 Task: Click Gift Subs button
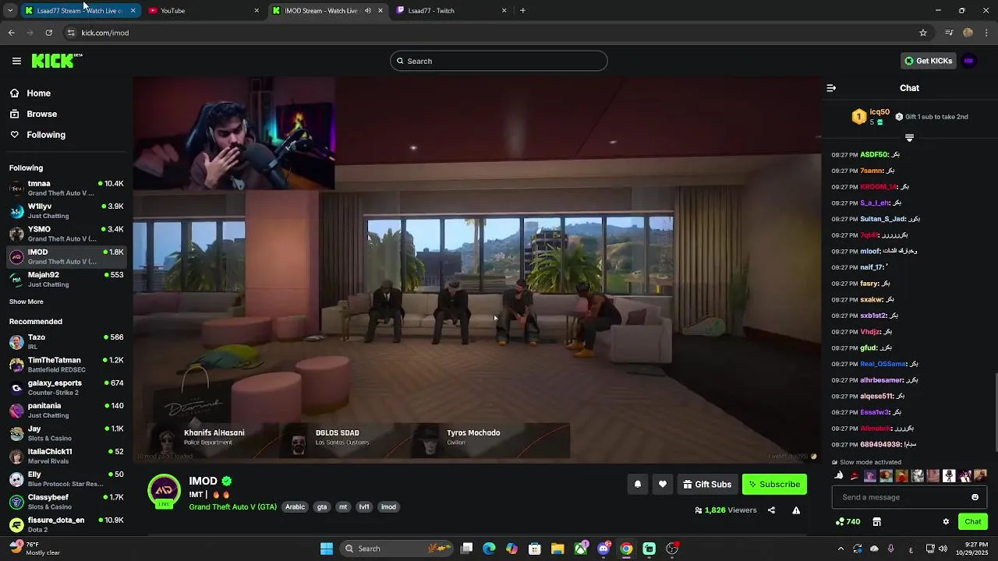tap(707, 484)
